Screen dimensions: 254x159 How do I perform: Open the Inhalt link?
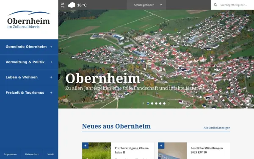(x=50, y=154)
